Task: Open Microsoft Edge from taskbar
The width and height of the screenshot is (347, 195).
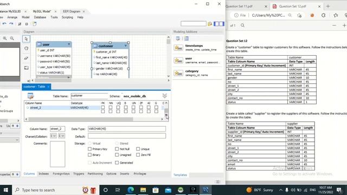Action: click(131, 190)
